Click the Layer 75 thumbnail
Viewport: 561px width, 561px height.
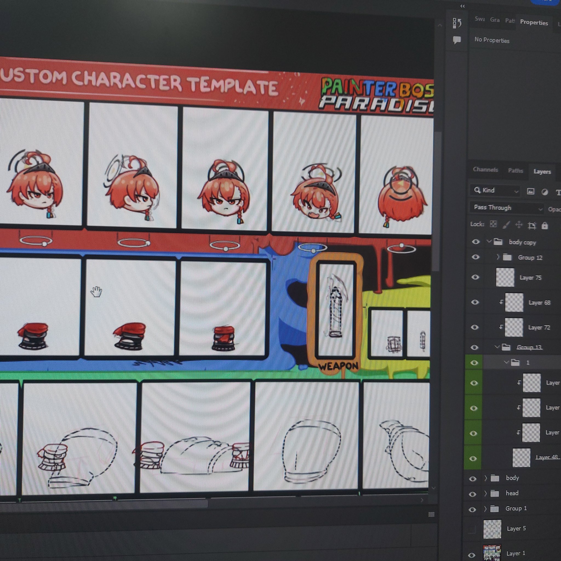tap(505, 277)
